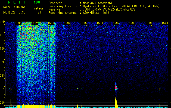The height and width of the screenshot is (108, 171).
Task: Click the small echo between 1534 and 1535
Action: pos(77,89)
